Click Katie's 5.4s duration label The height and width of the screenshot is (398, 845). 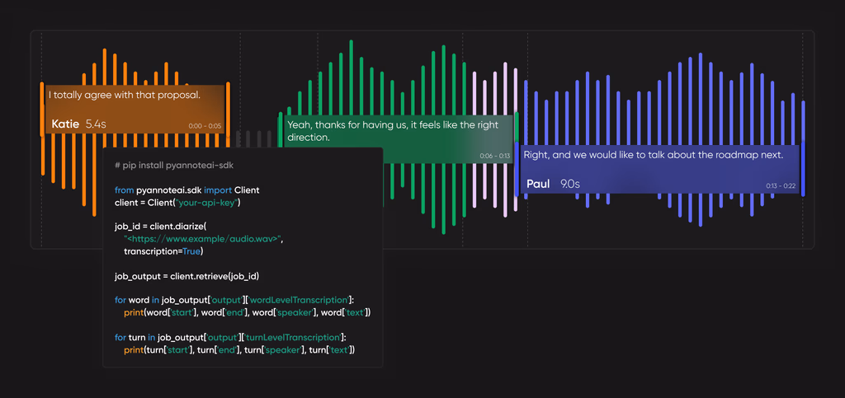[x=96, y=124]
